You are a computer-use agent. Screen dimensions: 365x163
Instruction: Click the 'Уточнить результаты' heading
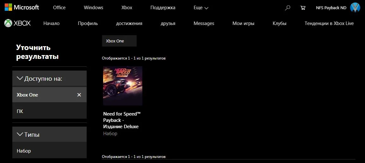(37, 52)
